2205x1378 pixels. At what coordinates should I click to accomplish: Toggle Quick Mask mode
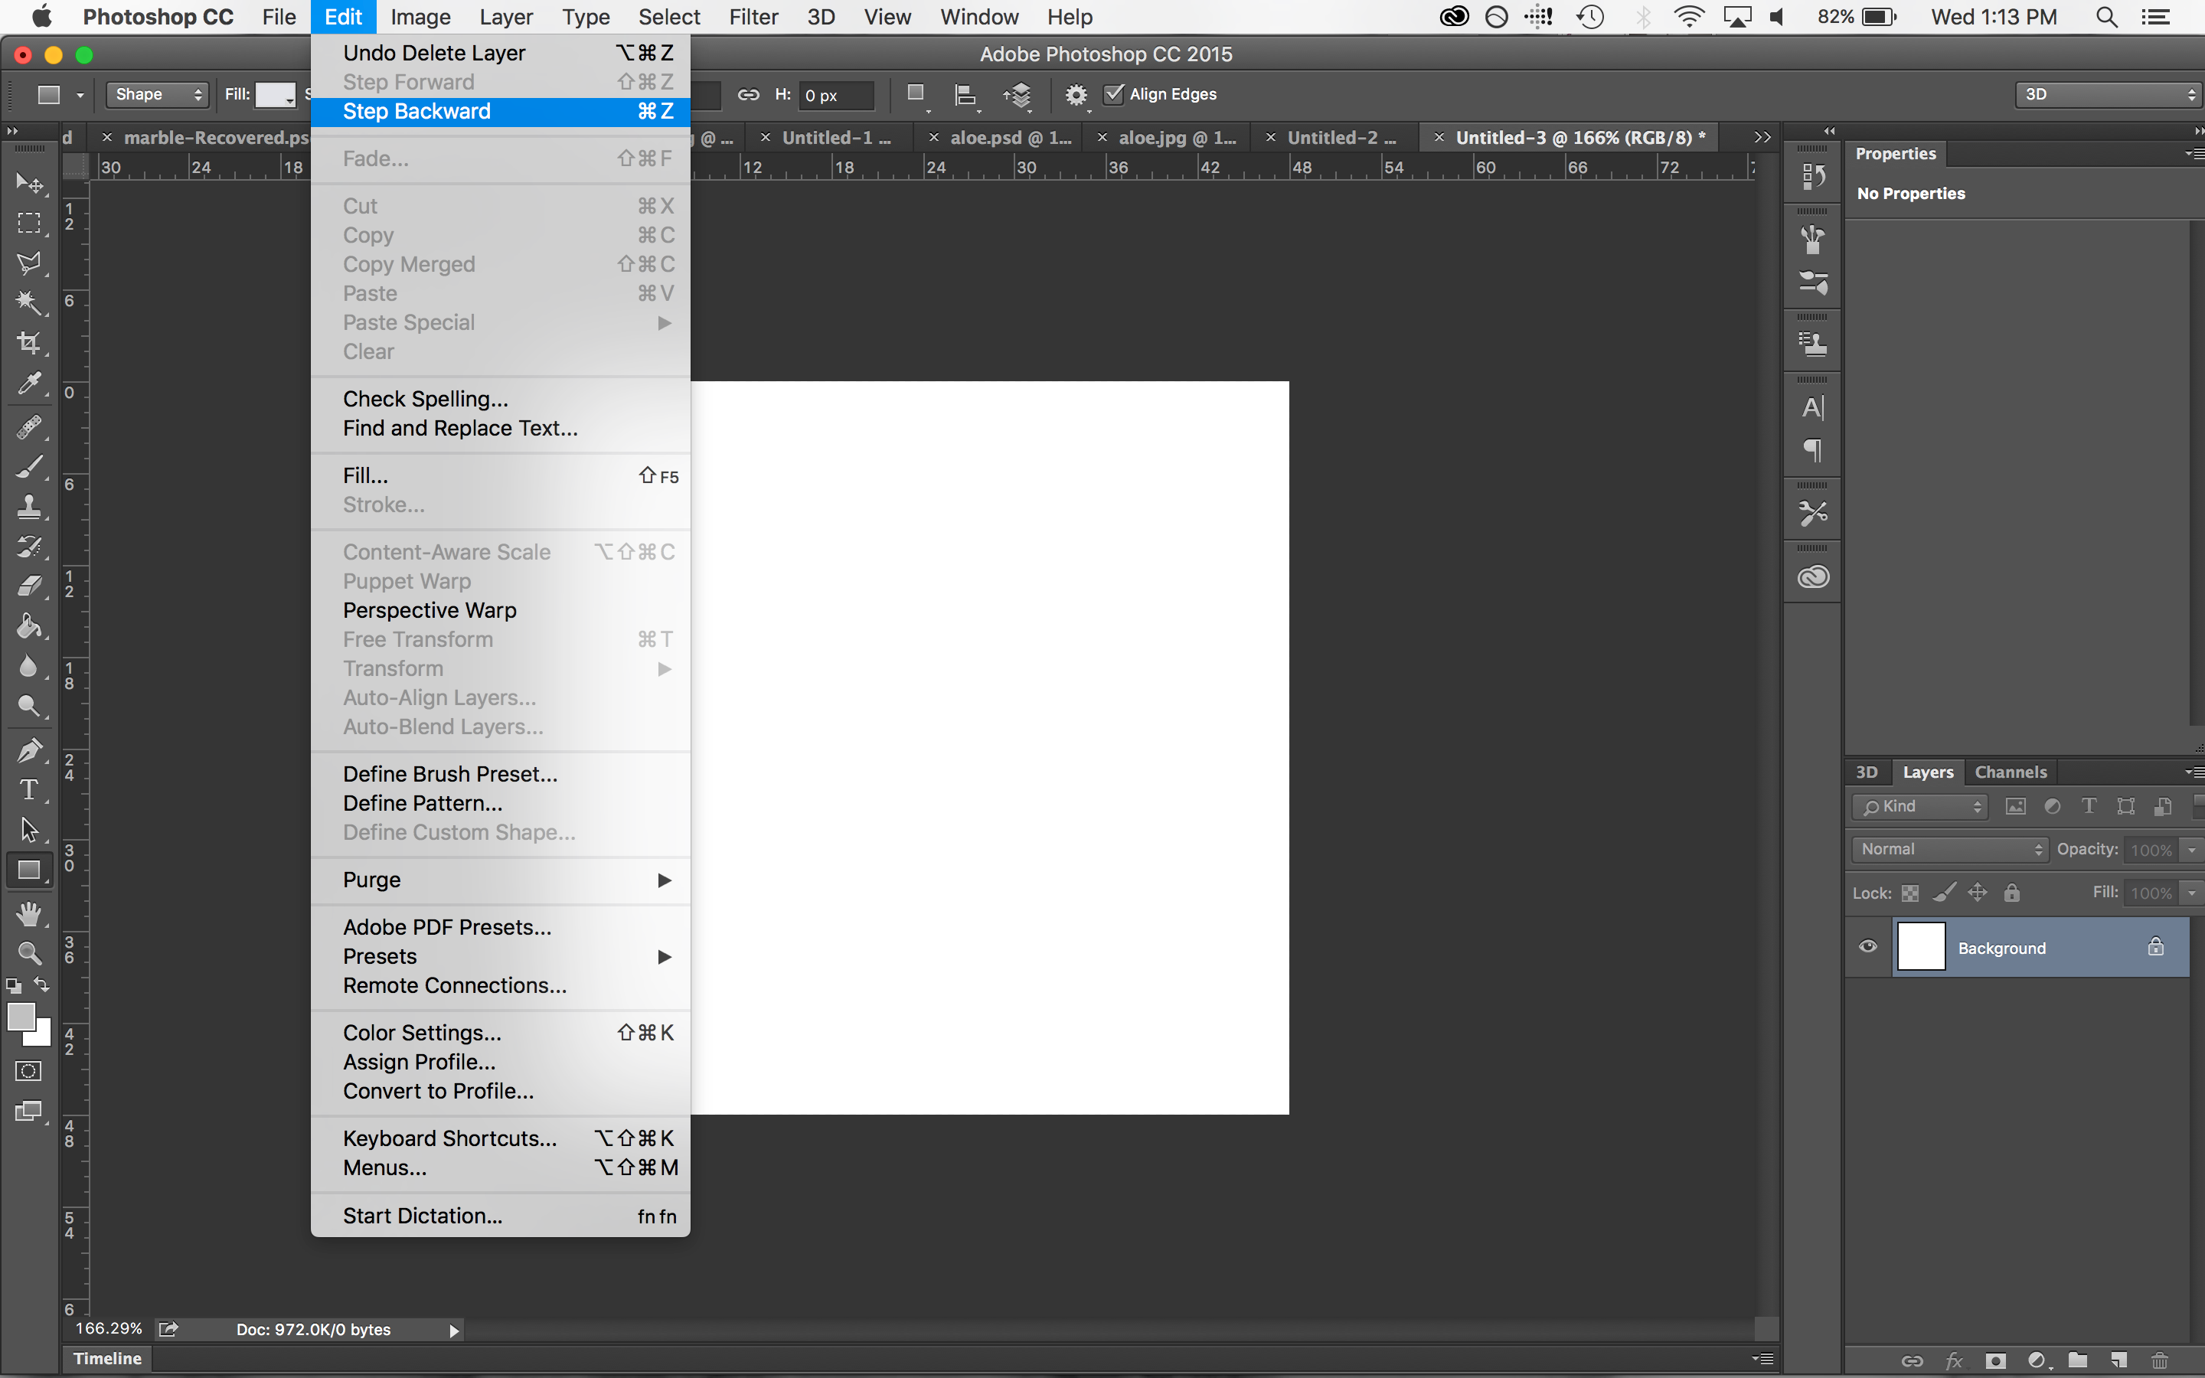click(29, 1071)
